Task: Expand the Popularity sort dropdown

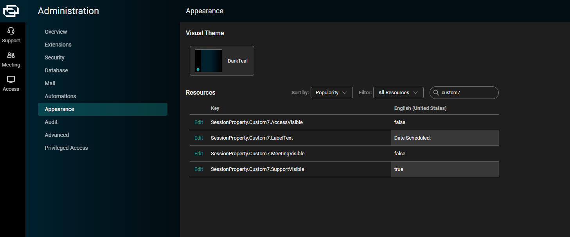Action: point(331,93)
